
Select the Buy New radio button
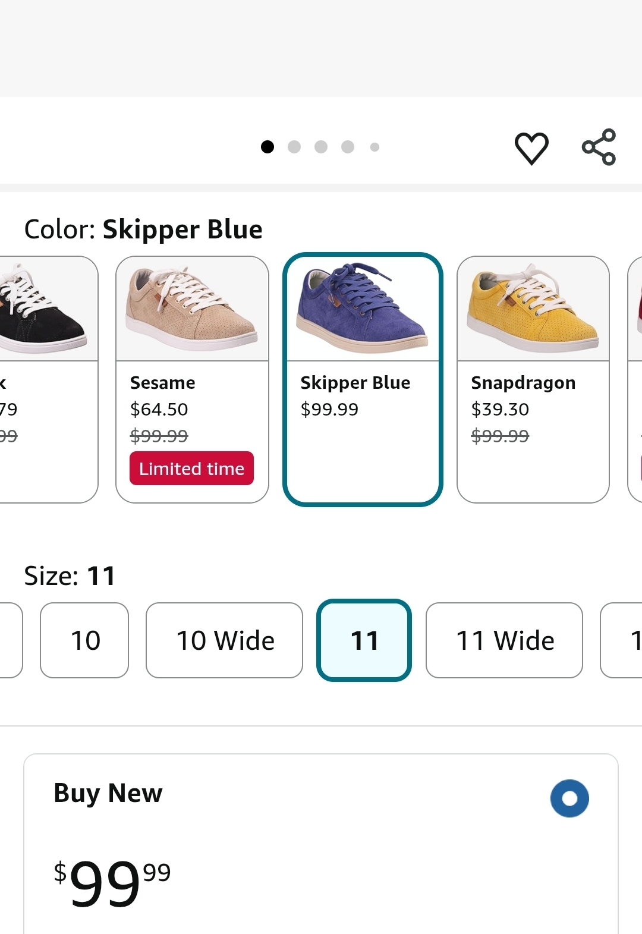point(569,798)
